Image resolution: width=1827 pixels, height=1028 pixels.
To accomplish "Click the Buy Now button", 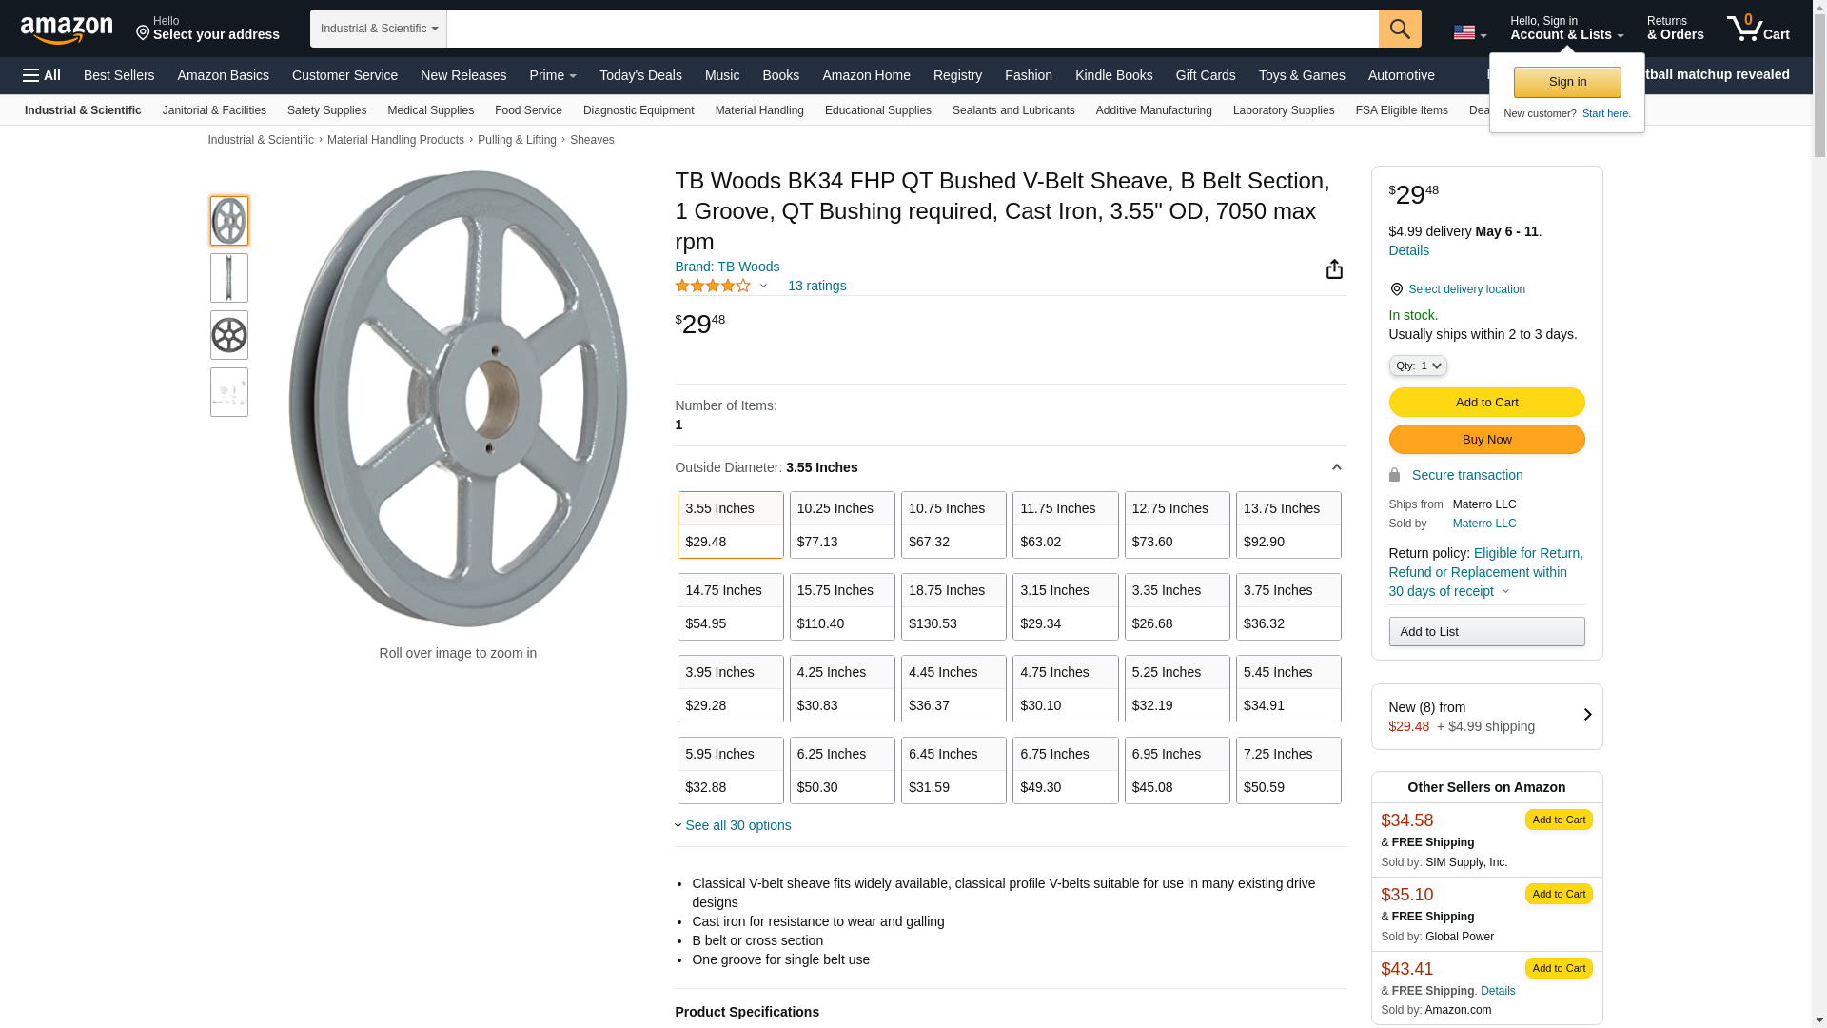I will pyautogui.click(x=1485, y=440).
